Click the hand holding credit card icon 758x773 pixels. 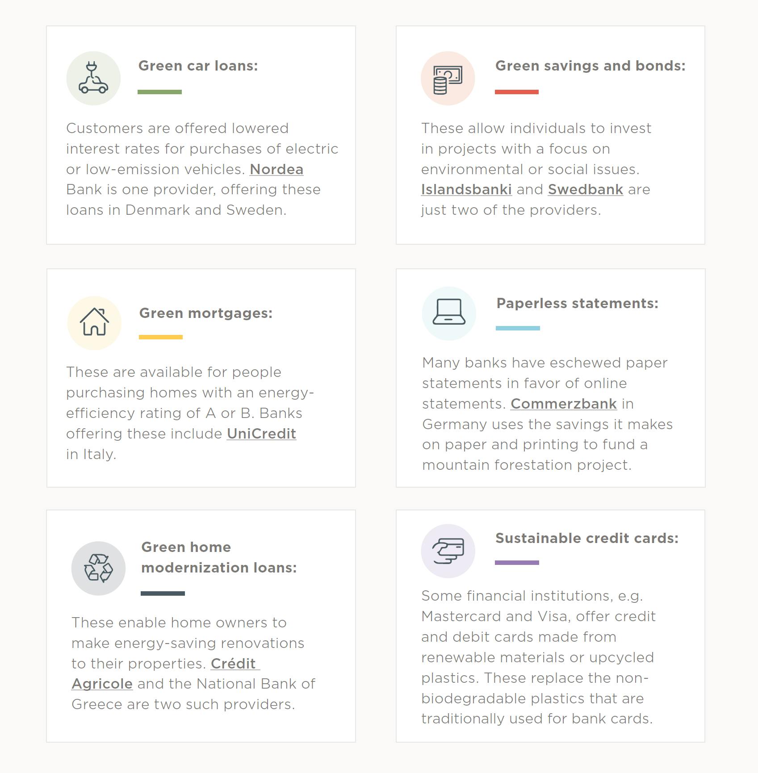point(448,551)
